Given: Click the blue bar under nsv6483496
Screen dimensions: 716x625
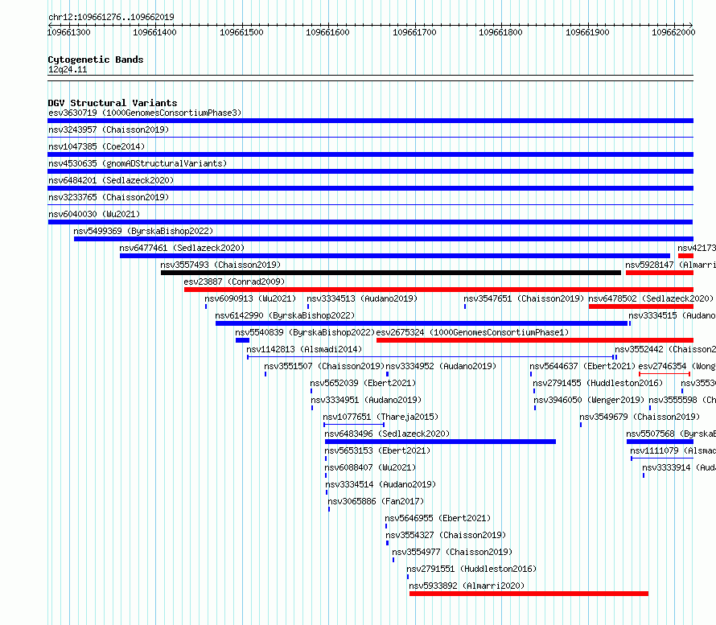Looking at the screenshot, I should tap(440, 442).
